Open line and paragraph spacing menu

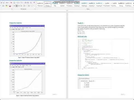(25, 6)
